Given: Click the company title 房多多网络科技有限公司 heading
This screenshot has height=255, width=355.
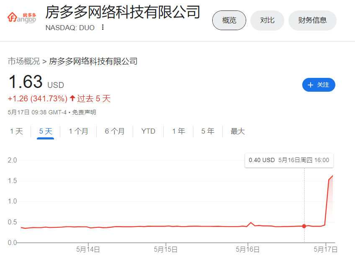Looking at the screenshot, I should [x=123, y=12].
